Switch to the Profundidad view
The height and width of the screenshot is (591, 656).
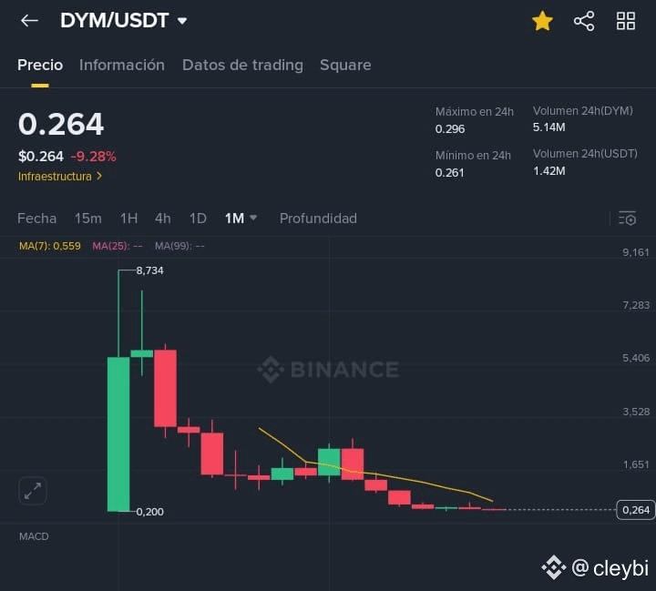tap(318, 219)
